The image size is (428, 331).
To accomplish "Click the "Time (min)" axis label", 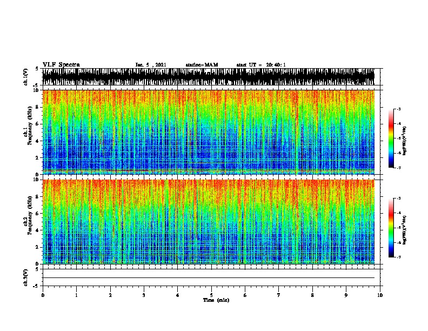I will point(216,300).
